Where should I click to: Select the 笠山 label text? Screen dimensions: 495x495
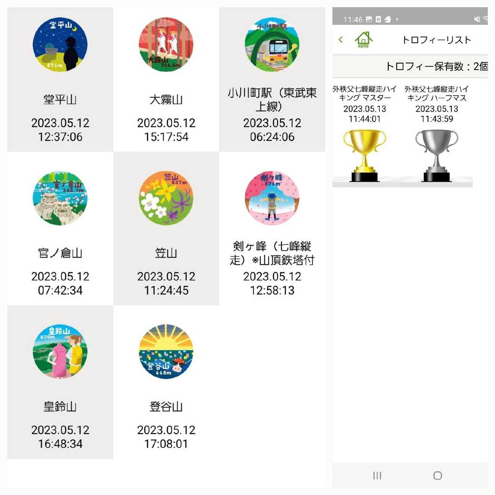click(166, 253)
